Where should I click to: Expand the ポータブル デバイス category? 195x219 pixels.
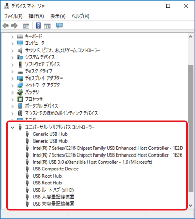12,106
